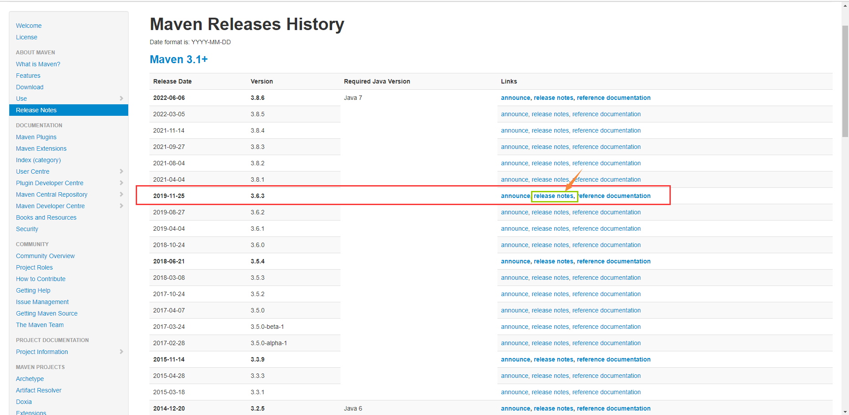849x415 pixels.
Task: Open Maven Plugins documentation
Action: click(x=36, y=137)
